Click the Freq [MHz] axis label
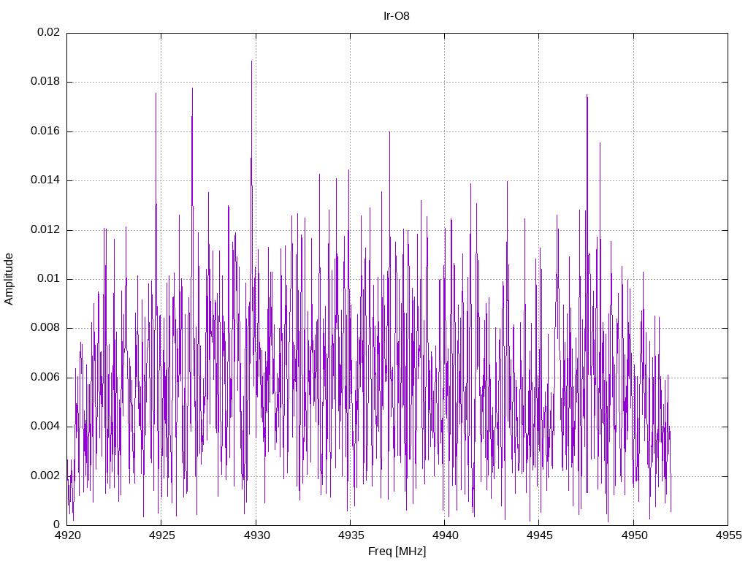 397,552
